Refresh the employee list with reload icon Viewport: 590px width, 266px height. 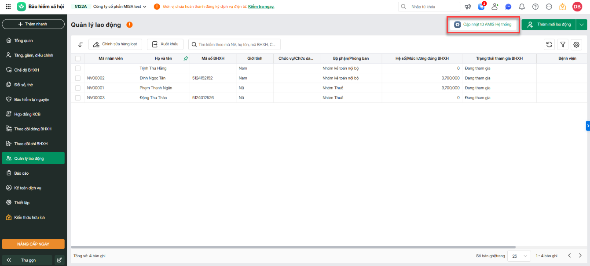tap(549, 44)
